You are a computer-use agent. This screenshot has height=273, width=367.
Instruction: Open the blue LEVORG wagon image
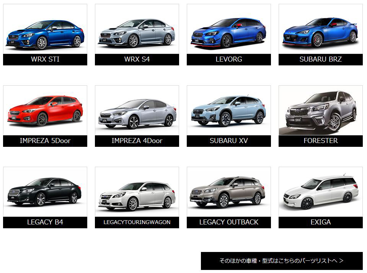click(x=229, y=32)
